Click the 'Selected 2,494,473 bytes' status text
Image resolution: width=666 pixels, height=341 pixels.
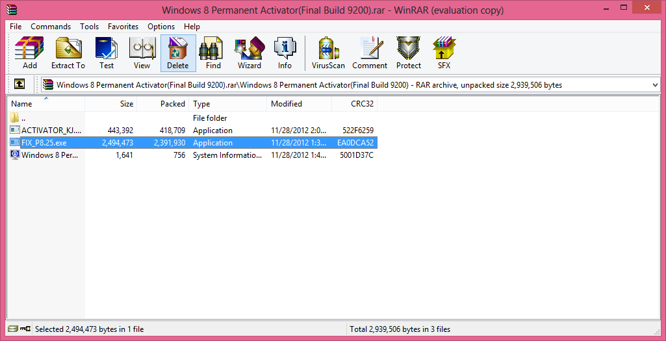coord(89,329)
